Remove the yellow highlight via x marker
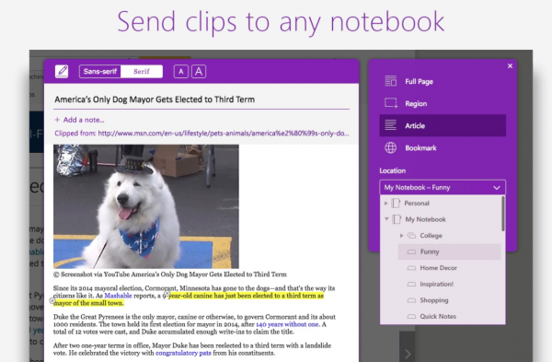This screenshot has height=362, width=552. pyautogui.click(x=52, y=300)
